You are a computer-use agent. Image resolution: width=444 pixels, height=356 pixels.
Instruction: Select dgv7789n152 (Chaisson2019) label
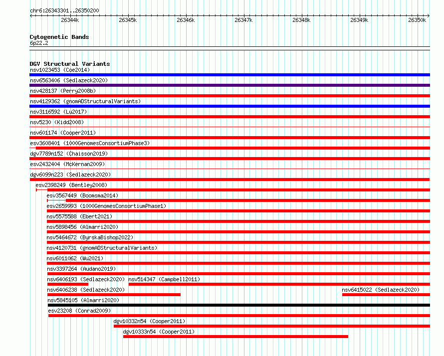tap(69, 154)
